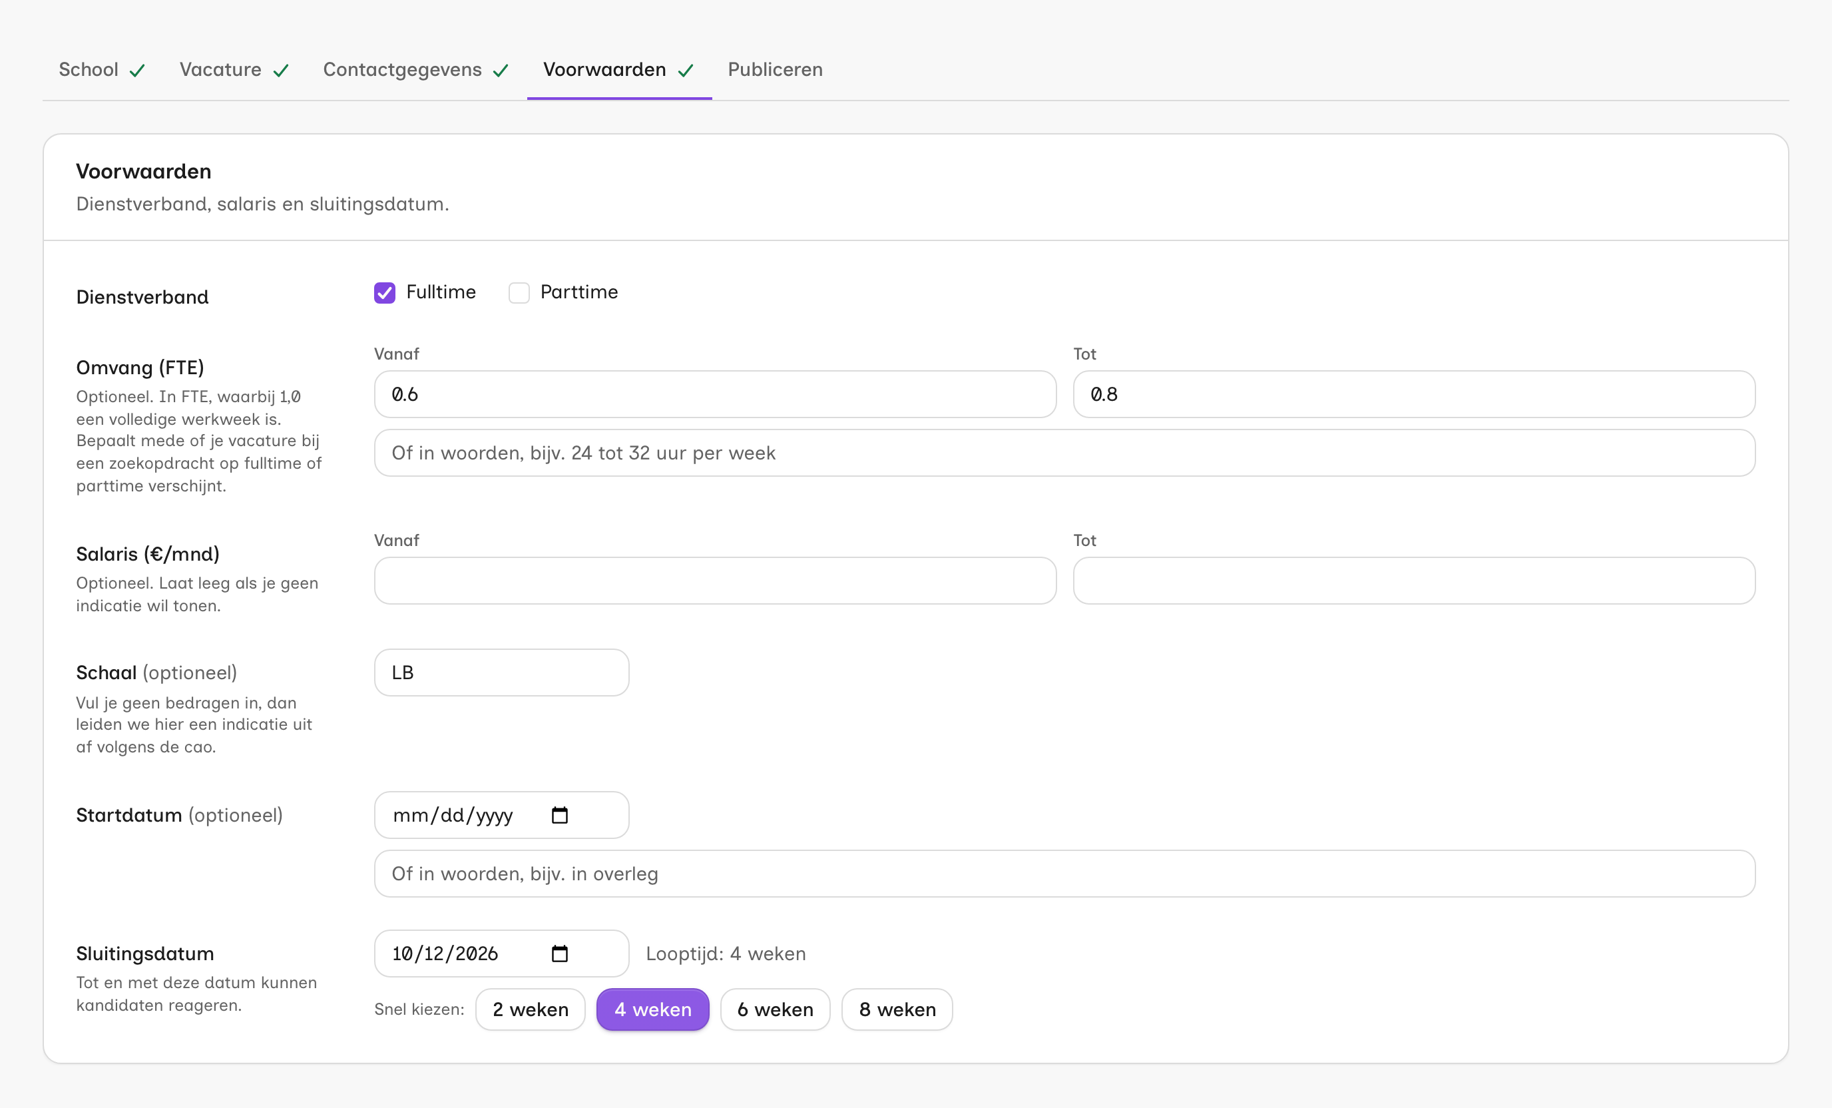This screenshot has height=1108, width=1832.
Task: Select the 4 weken quick option
Action: coord(653,1009)
